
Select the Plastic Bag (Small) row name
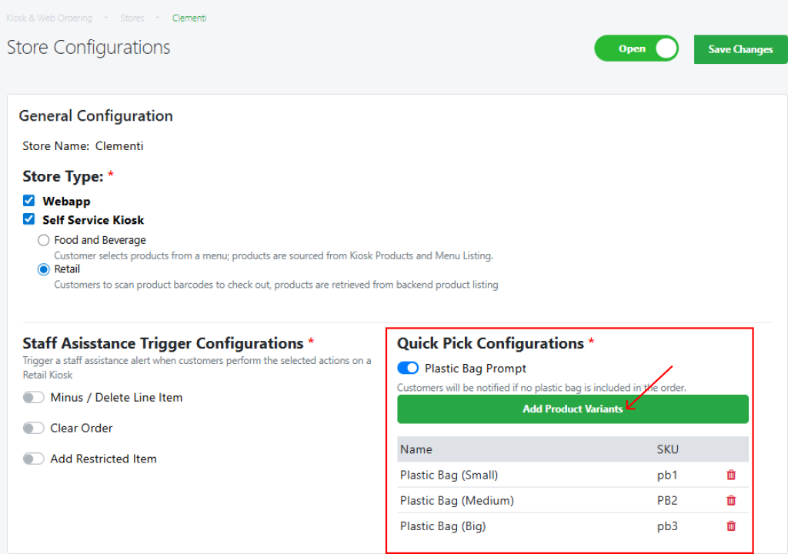click(x=449, y=475)
